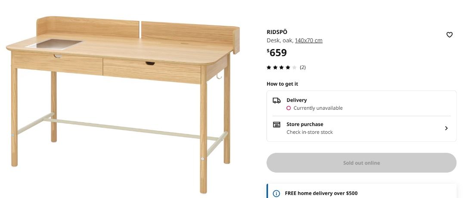Click the info icon beside free delivery

click(x=276, y=194)
